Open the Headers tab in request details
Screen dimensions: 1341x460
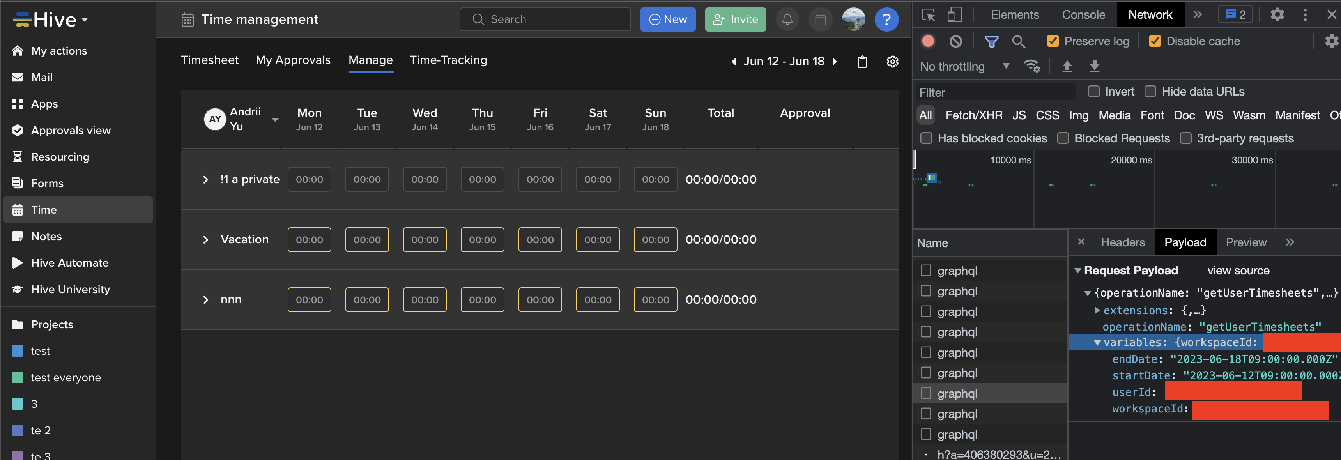coord(1122,242)
